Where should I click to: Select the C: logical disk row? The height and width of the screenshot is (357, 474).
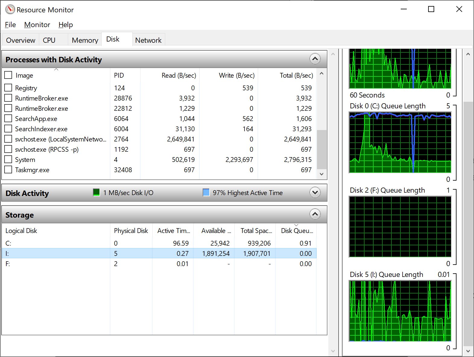coord(159,243)
